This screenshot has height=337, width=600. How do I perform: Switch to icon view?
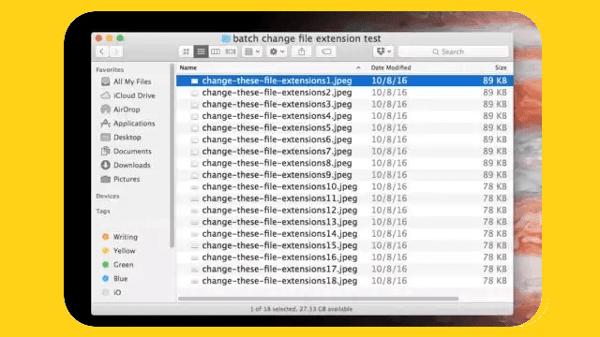[x=186, y=51]
